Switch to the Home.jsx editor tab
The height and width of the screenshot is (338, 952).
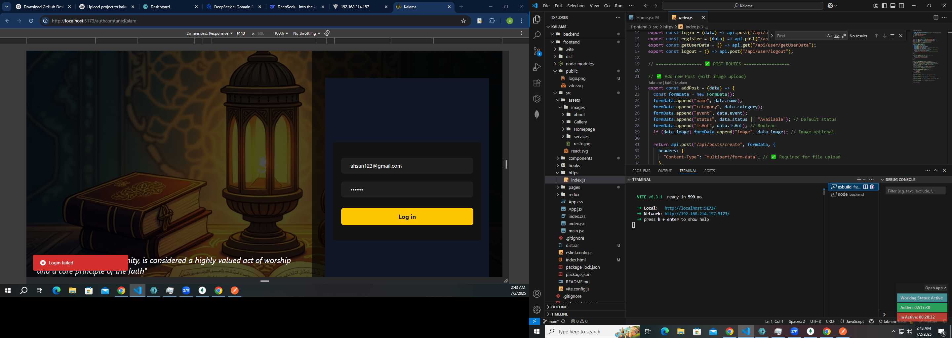coord(646,17)
